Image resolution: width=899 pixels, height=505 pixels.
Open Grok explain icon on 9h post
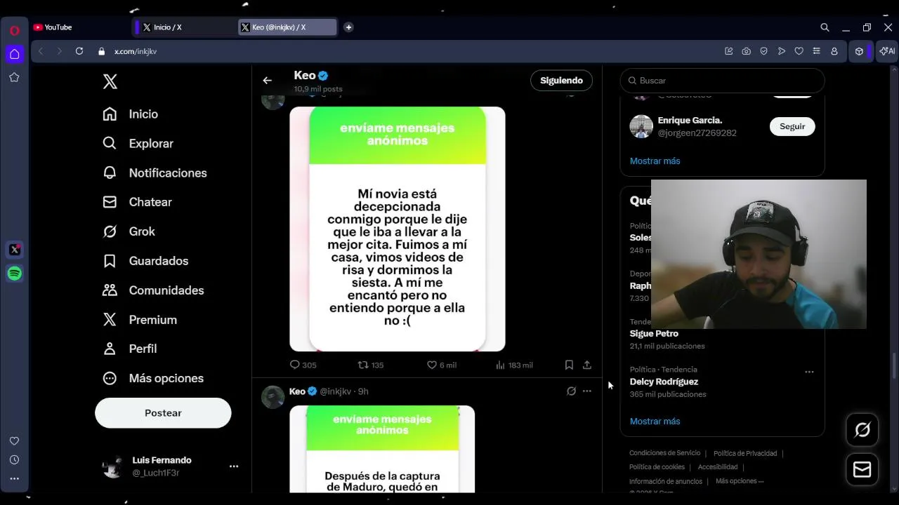(571, 391)
